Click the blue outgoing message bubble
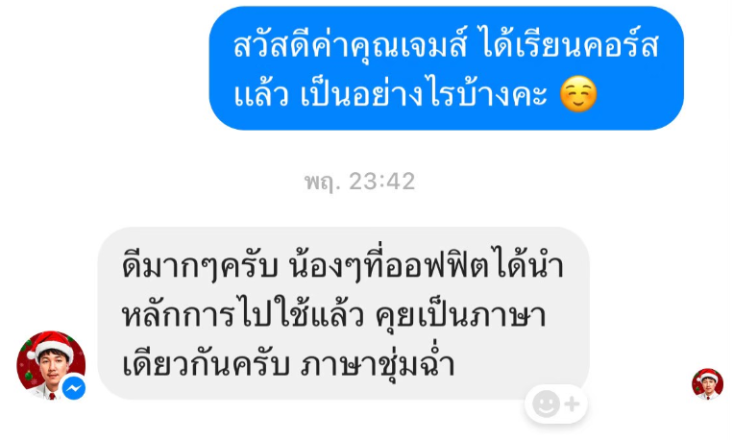This screenshot has width=733, height=440. (447, 68)
